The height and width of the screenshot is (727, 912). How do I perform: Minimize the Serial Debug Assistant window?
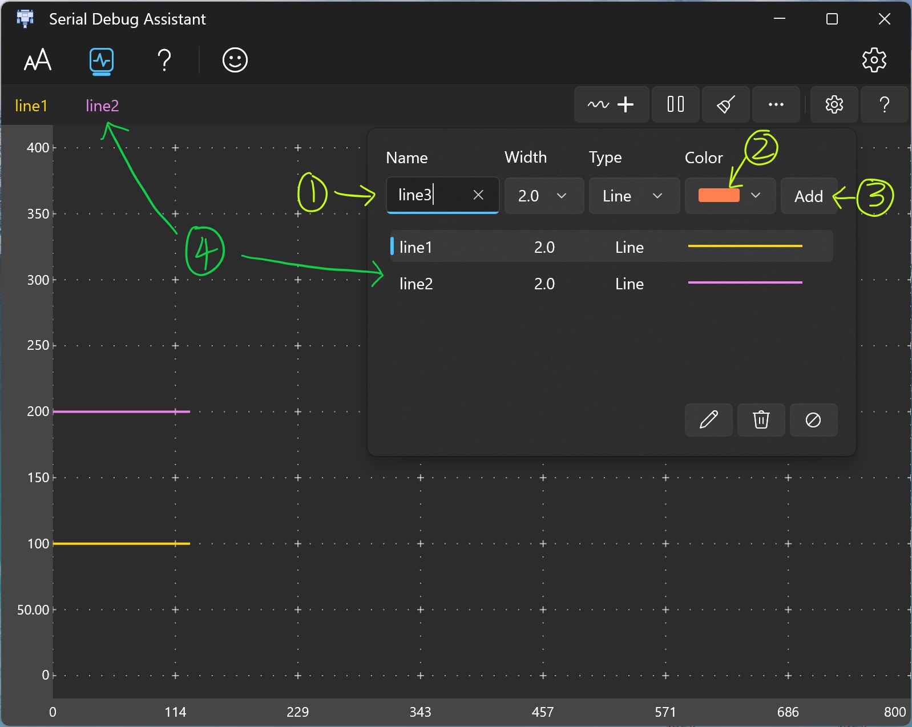(x=780, y=19)
